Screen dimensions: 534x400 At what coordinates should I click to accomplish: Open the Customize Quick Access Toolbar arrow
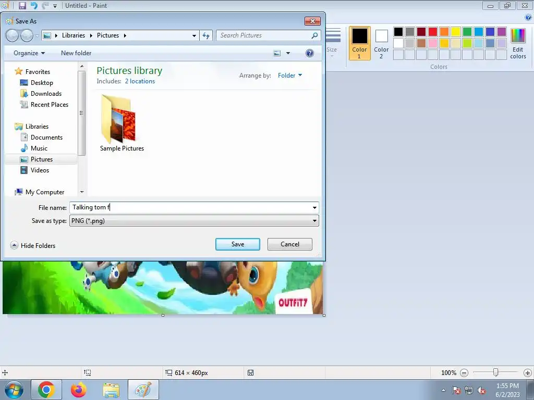pos(55,6)
